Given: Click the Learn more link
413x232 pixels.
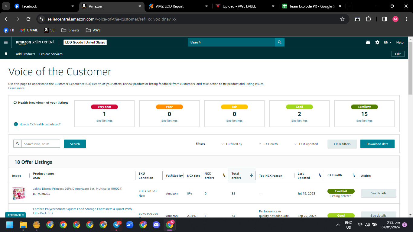Looking at the screenshot, I should coord(16,88).
